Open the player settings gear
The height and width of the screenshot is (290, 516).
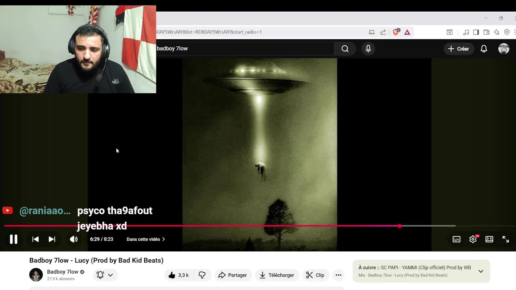(473, 239)
